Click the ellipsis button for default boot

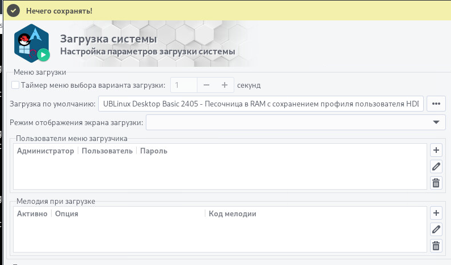click(x=436, y=104)
